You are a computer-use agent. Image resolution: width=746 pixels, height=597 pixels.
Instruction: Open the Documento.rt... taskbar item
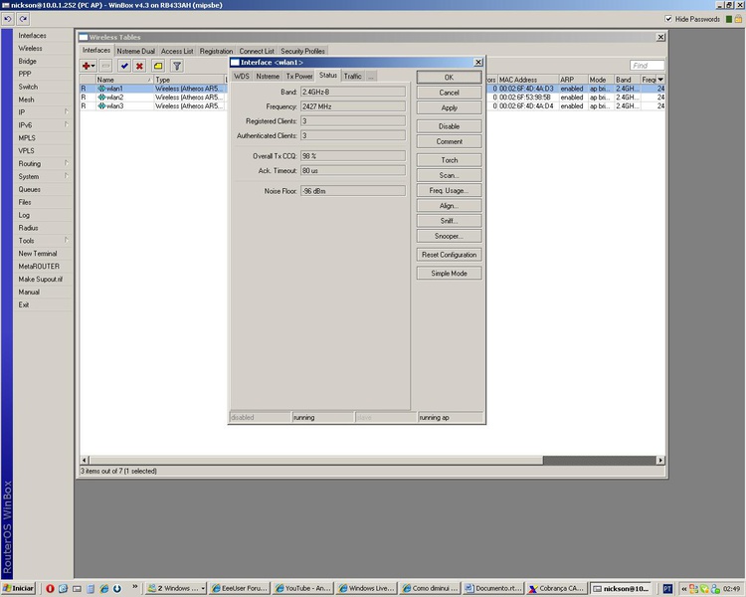493,588
